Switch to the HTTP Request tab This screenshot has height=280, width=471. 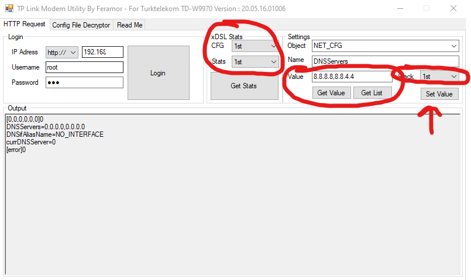click(x=25, y=24)
